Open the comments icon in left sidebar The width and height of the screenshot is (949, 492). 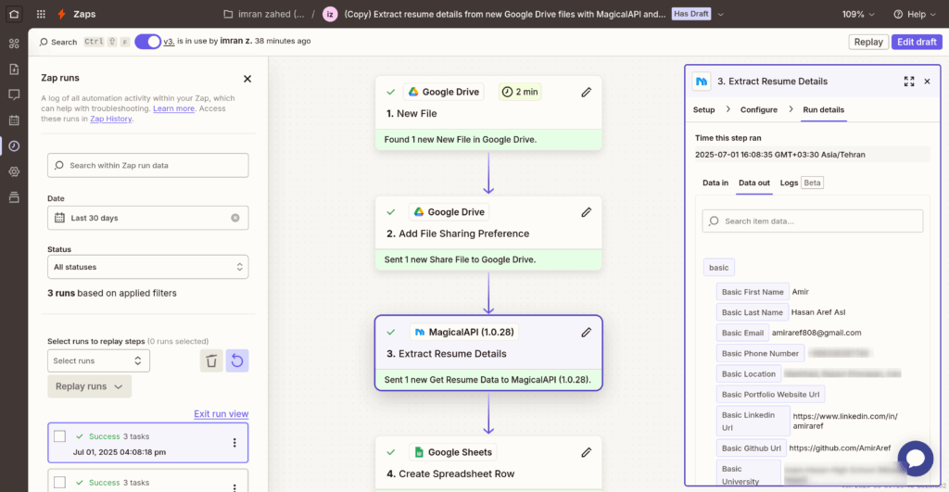coord(14,95)
